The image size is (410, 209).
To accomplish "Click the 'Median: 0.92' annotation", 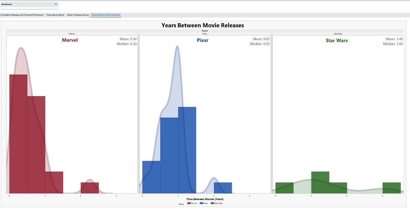I will 260,44.
